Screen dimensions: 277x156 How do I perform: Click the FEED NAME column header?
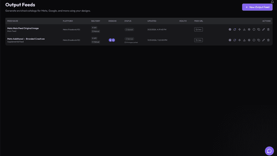(x=12, y=21)
